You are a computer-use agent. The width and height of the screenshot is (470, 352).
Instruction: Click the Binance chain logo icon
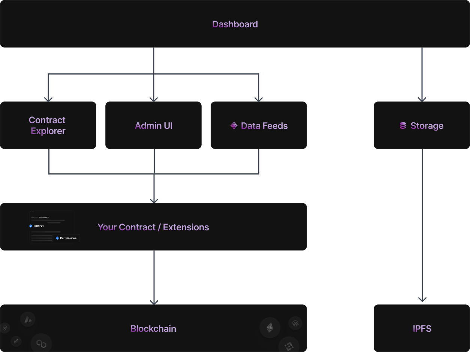coord(289,346)
